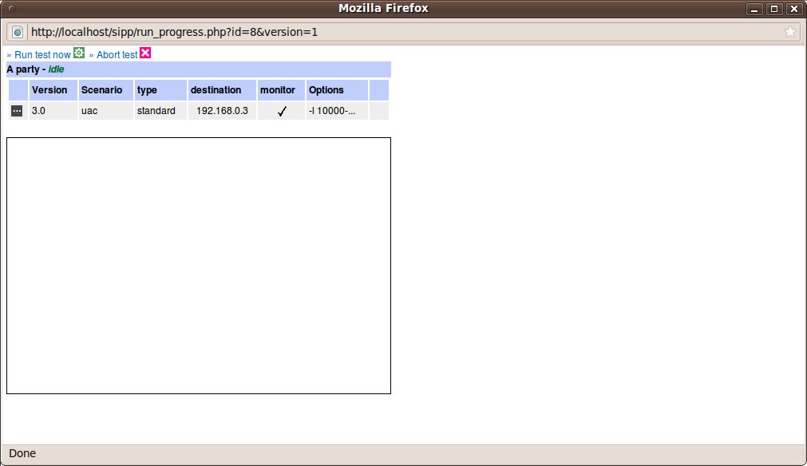Screen dimensions: 807x466
Task: Click the site identity icon in the address bar
Action: [x=17, y=32]
